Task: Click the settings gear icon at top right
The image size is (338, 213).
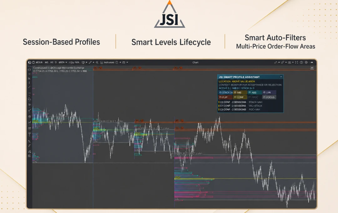Action: [306, 62]
